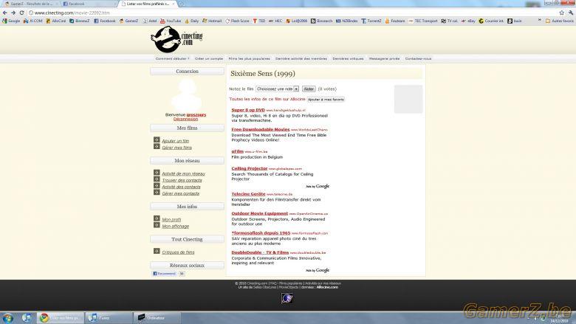Open Films les plus populaires menu

pos(249,59)
